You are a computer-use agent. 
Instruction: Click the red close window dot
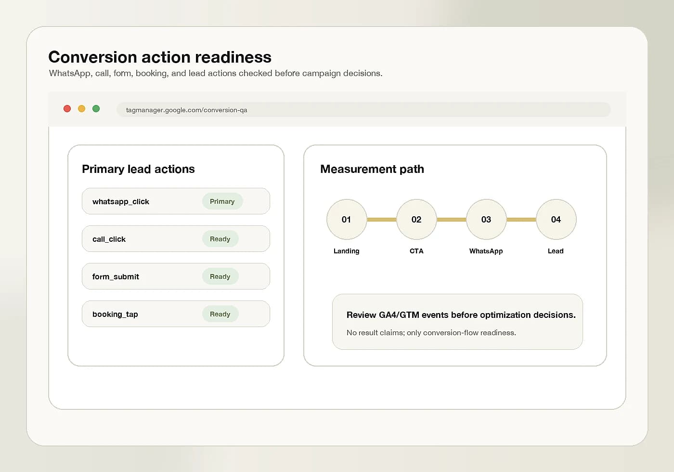(67, 109)
